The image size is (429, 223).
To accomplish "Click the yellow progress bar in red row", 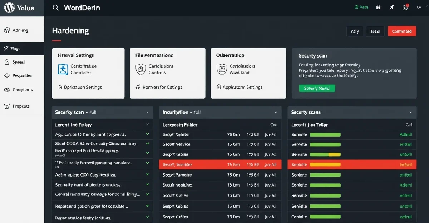I will coord(325,165).
